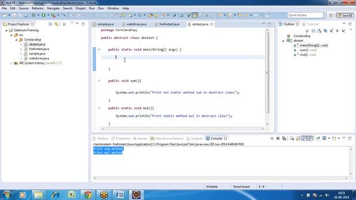Click Collapse All icon in Project Explorer
356x200 pixels.
[x=51, y=24]
